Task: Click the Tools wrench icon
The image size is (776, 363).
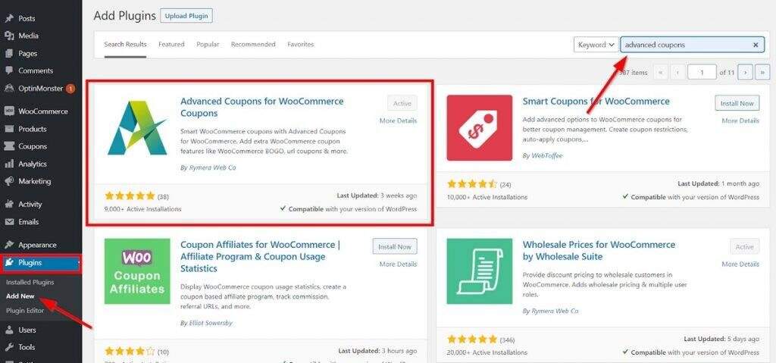Action: point(9,347)
